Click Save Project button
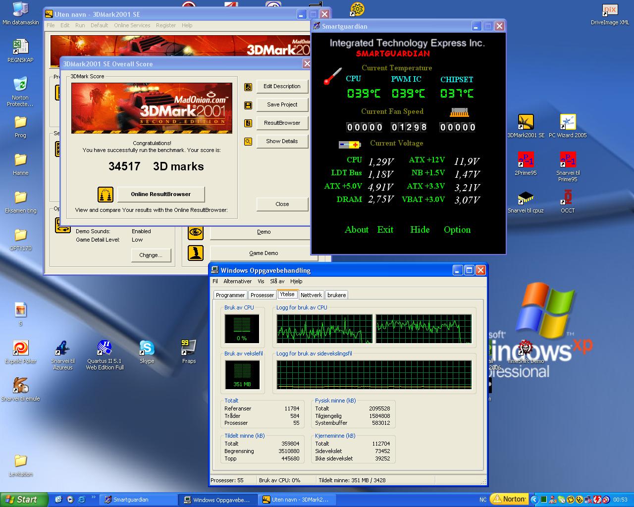634x507 pixels. pyautogui.click(x=282, y=105)
